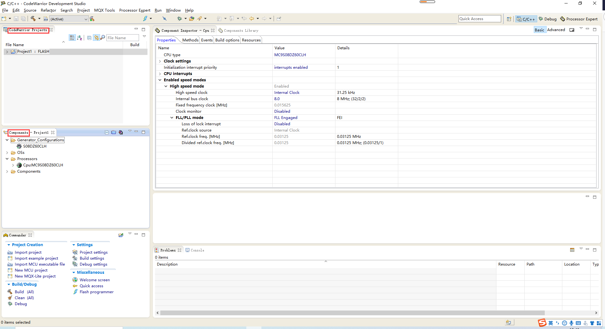Click the Sogou S input method tray icon
The image size is (605, 329).
[x=542, y=323]
